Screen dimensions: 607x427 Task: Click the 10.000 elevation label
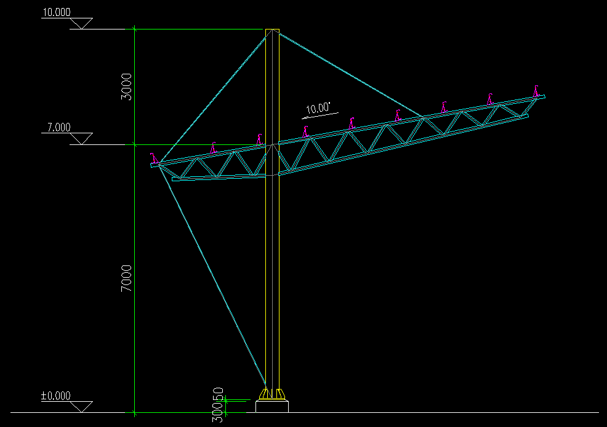(x=56, y=12)
